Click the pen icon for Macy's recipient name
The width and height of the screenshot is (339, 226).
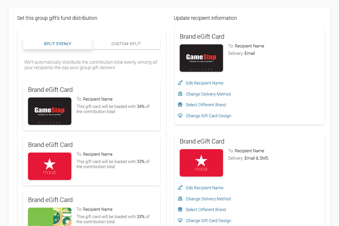click(x=180, y=188)
